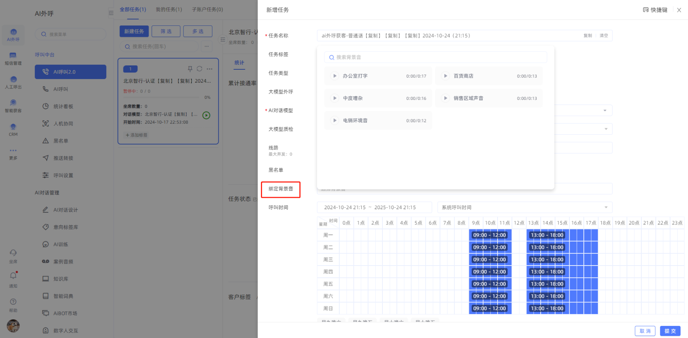
Task: Play the 电销环境音 background sound
Action: pos(335,121)
